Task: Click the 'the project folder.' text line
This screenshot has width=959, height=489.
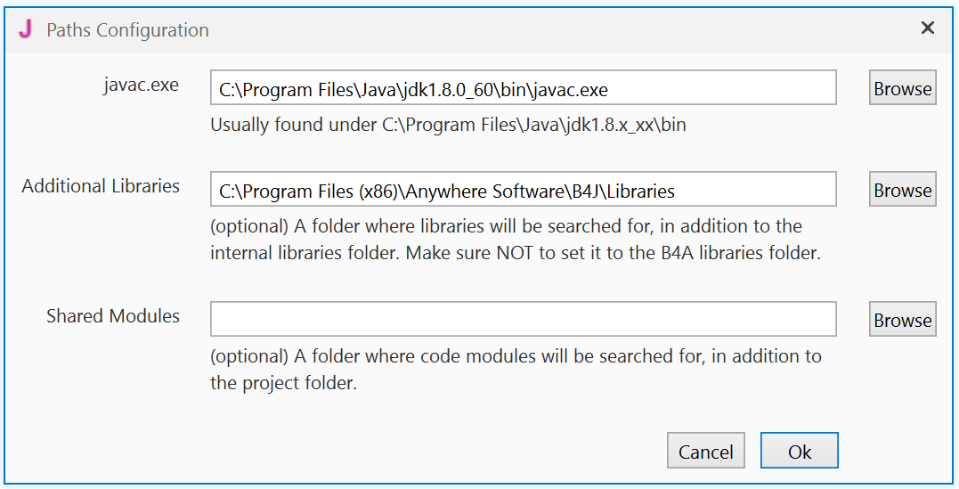Action: [283, 384]
